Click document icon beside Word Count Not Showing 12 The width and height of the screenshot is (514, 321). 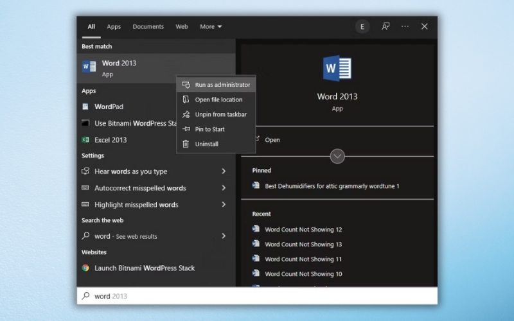tap(256, 229)
